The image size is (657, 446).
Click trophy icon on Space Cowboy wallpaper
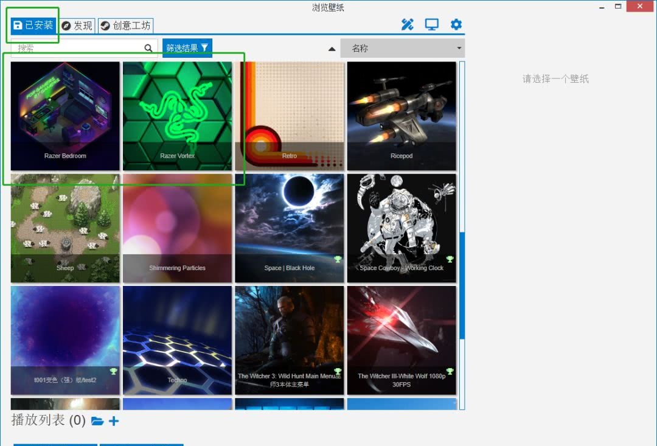[450, 259]
